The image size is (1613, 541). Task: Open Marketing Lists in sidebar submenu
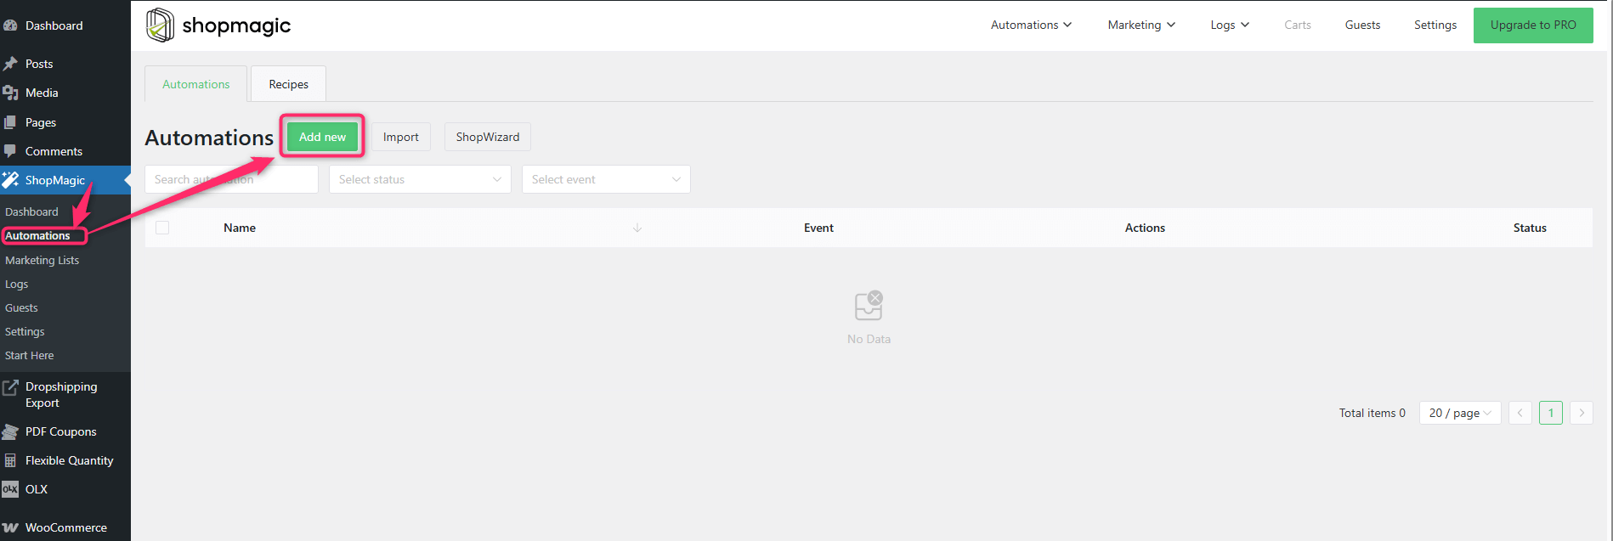coord(42,260)
